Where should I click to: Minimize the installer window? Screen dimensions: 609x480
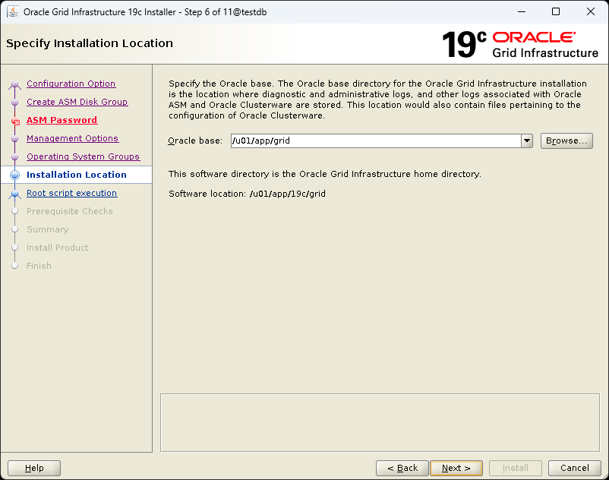522,11
